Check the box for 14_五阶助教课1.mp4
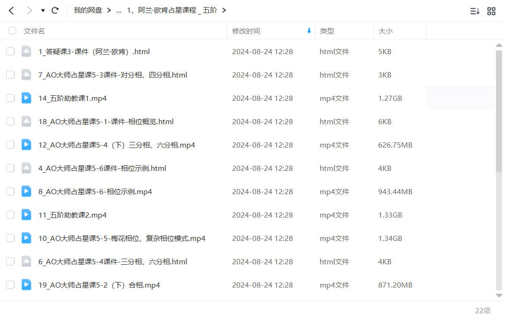 [10, 98]
